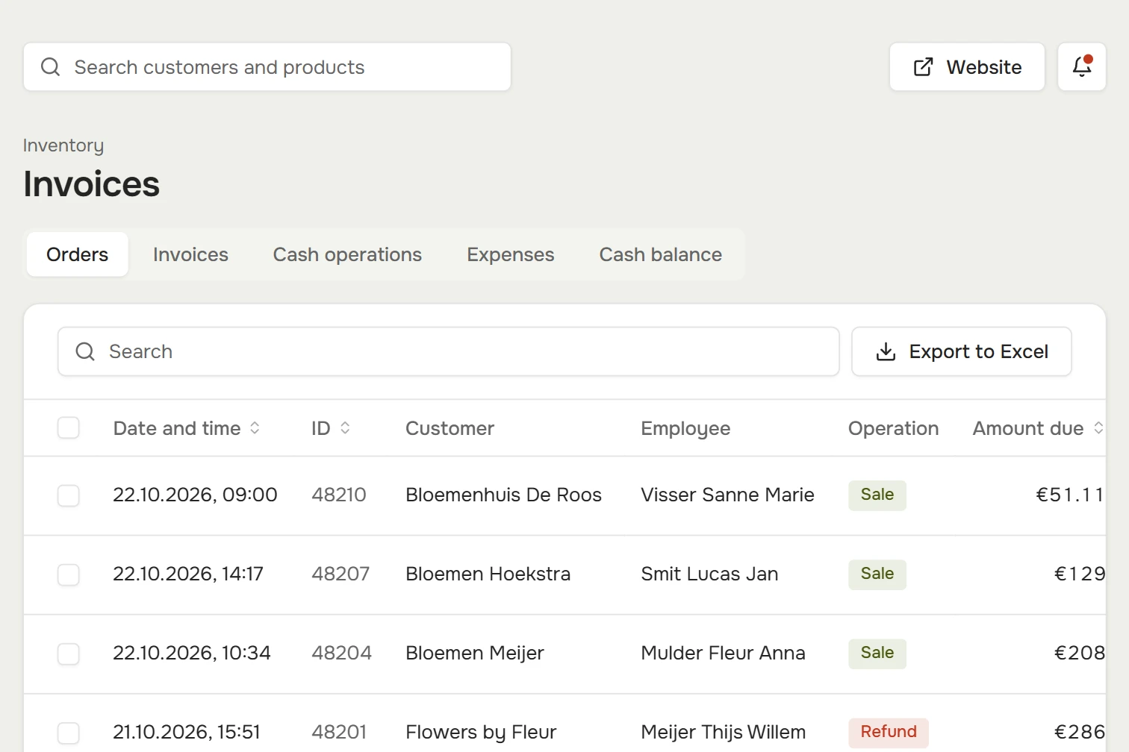Tick the checkbox for Bloemen Meijer order
This screenshot has height=752, width=1129.
(x=69, y=654)
